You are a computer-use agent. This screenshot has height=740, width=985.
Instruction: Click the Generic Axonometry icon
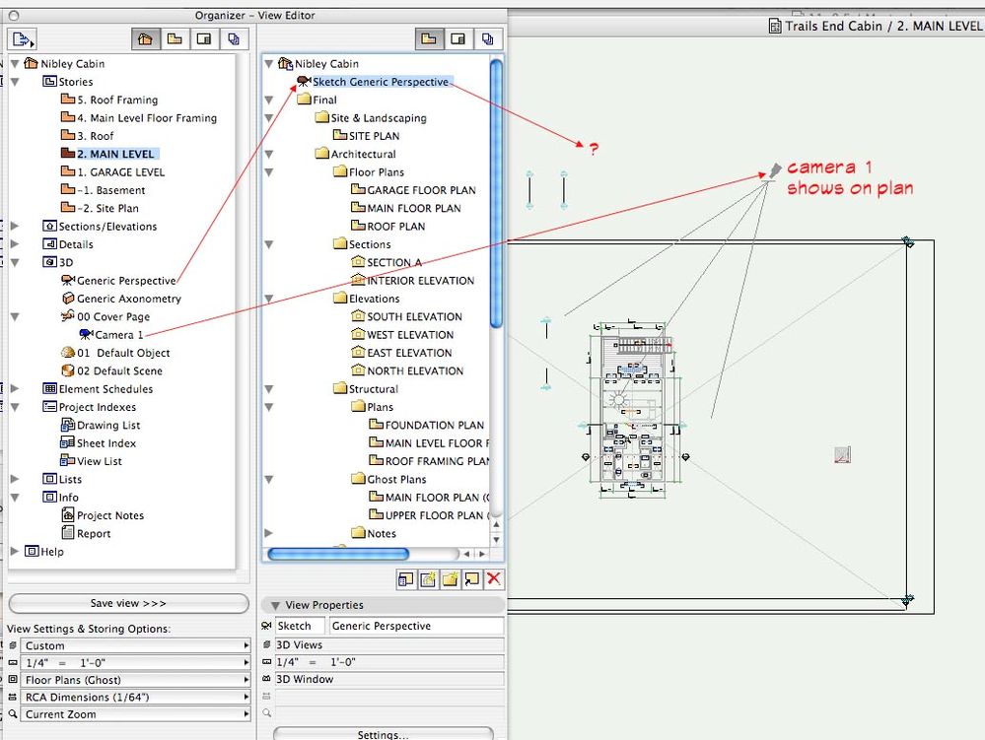(x=68, y=299)
